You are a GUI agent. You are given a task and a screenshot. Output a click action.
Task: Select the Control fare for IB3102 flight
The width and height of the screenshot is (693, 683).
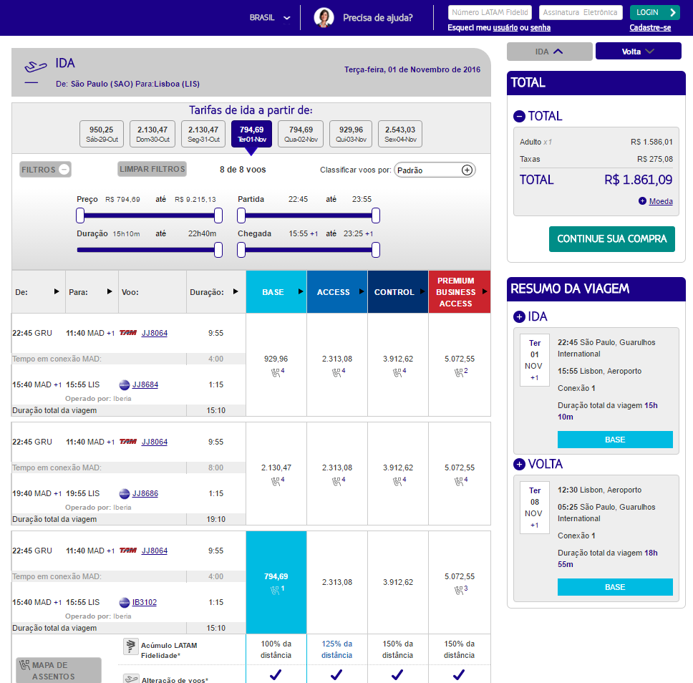click(398, 582)
